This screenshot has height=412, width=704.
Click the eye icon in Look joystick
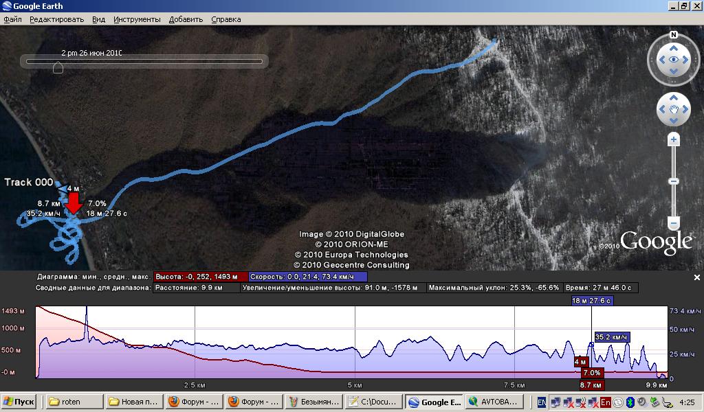(x=674, y=60)
